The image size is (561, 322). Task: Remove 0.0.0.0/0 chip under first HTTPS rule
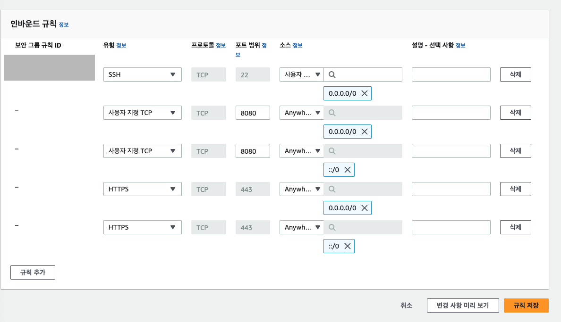(x=364, y=208)
